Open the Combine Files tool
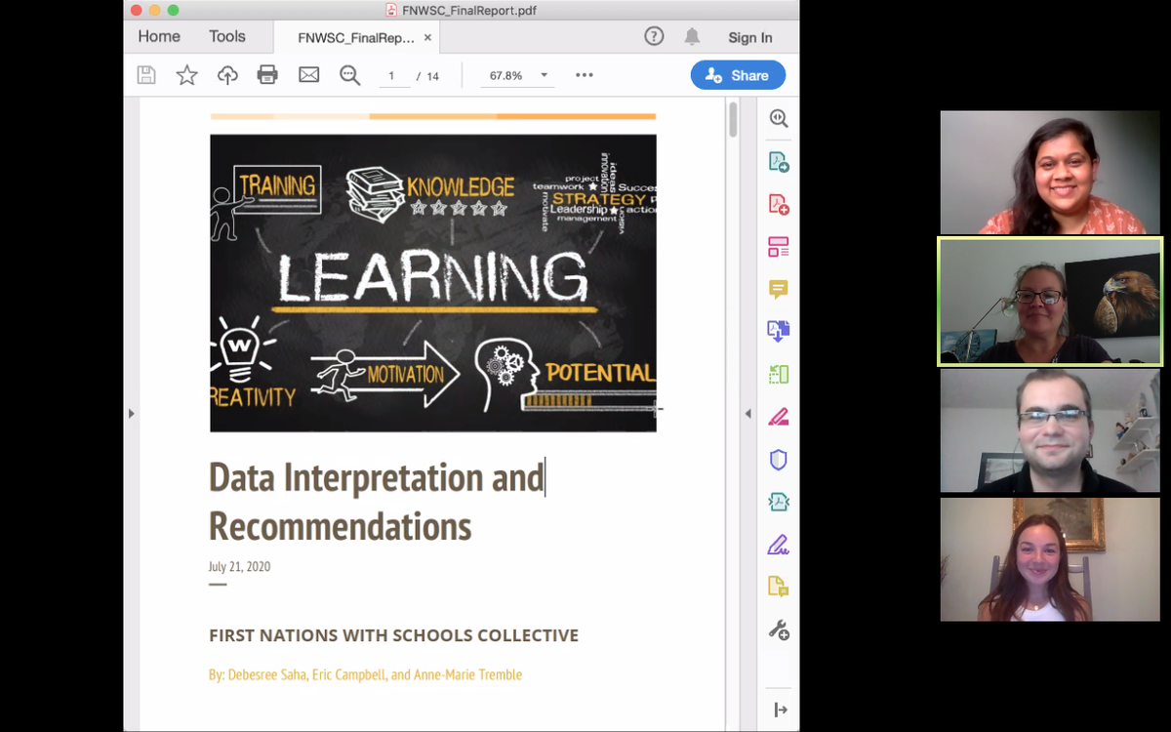This screenshot has width=1171, height=732. [778, 332]
